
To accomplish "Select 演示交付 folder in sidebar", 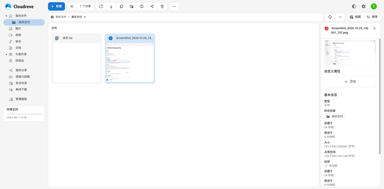I will pyautogui.click(x=24, y=22).
